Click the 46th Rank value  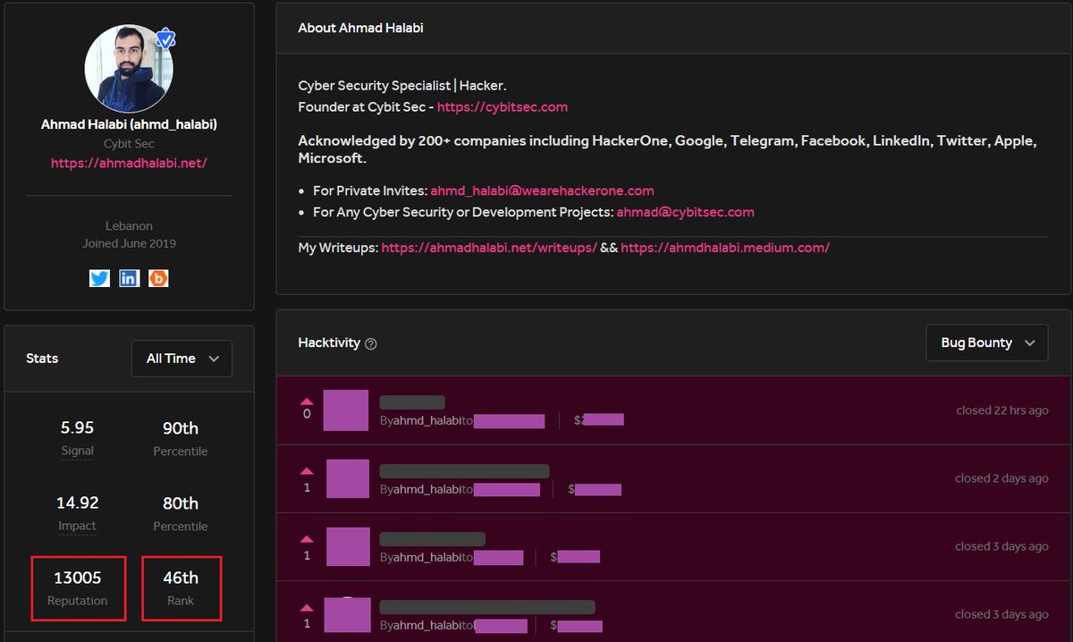pyautogui.click(x=181, y=578)
